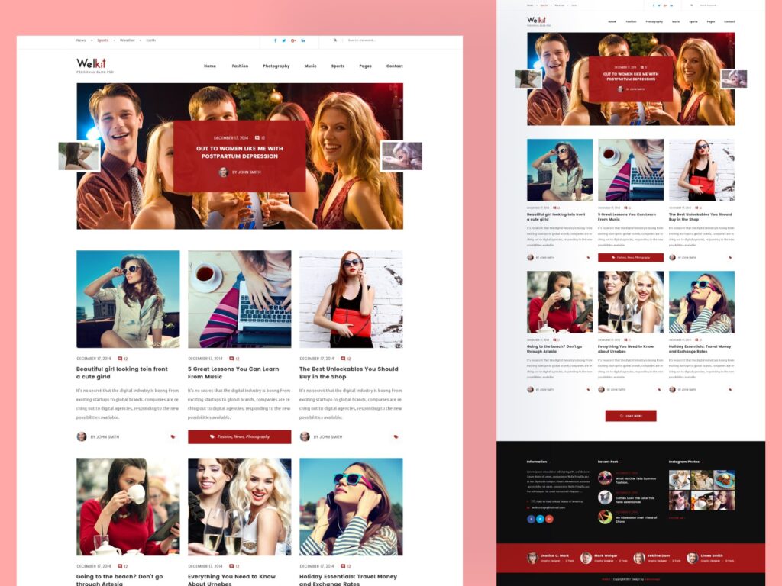Viewport: 782px width, 586px height.
Task: Select the Twitter icon in the header
Action: click(x=284, y=40)
